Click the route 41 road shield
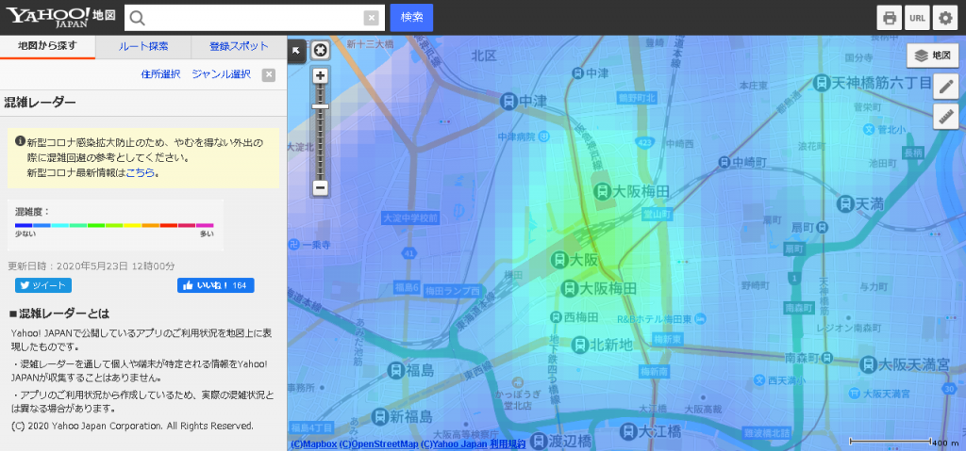The height and width of the screenshot is (451, 966). pos(408,252)
